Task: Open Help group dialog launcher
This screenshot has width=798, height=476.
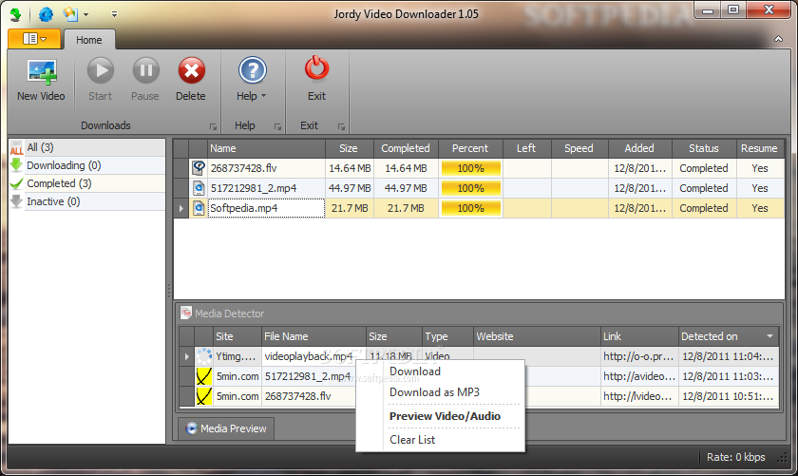Action: click(x=277, y=126)
